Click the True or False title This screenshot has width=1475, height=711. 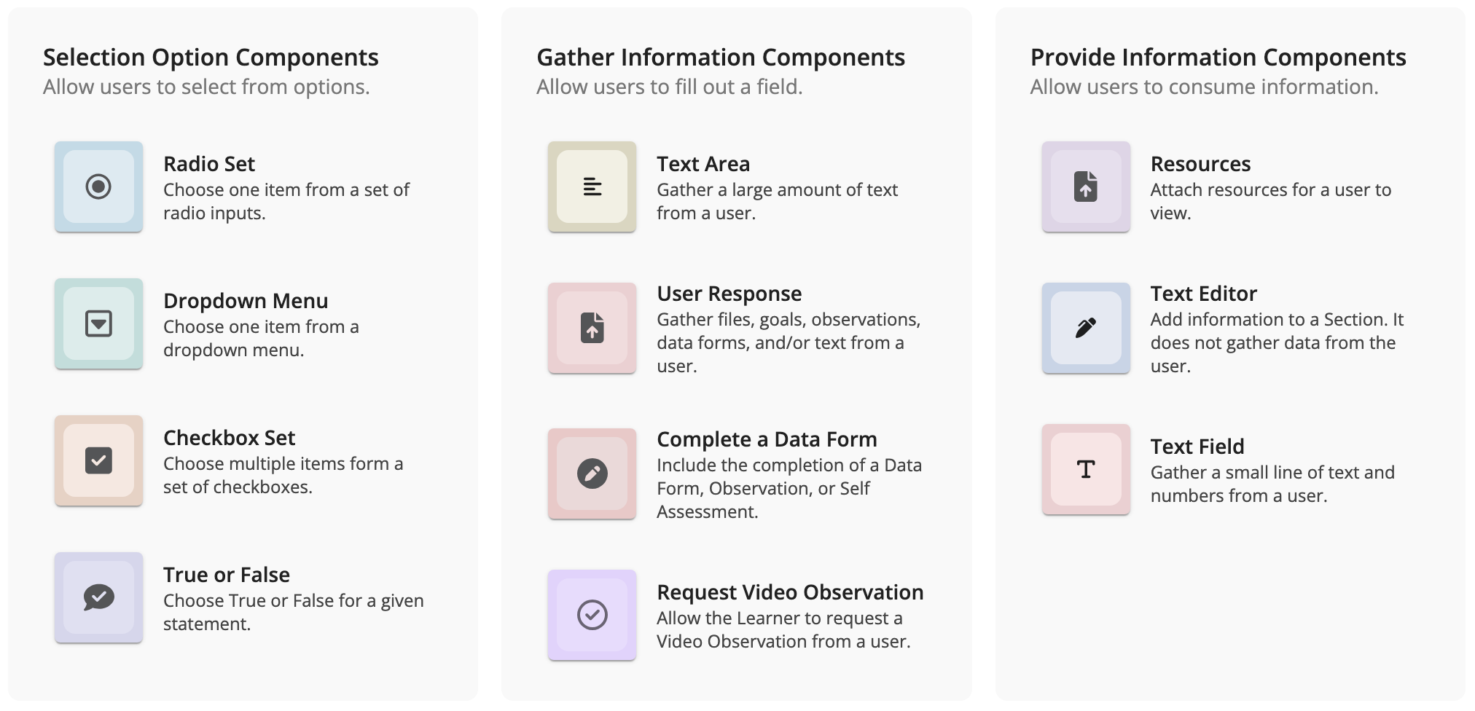[226, 575]
